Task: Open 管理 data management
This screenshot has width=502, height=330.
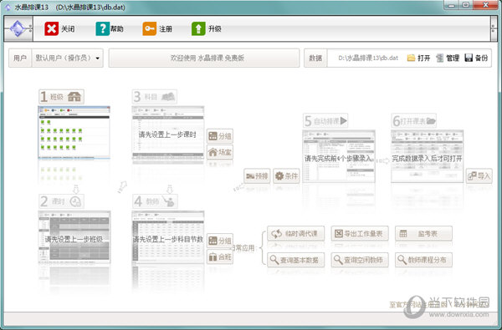Action: point(448,58)
